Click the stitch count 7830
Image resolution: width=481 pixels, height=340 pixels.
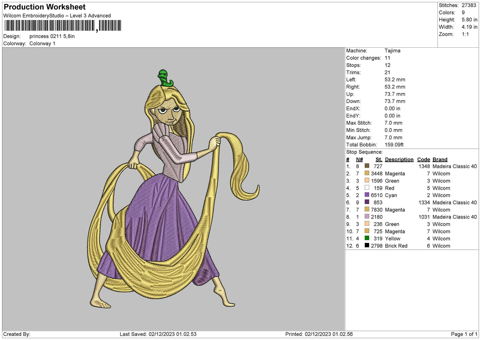pyautogui.click(x=377, y=210)
